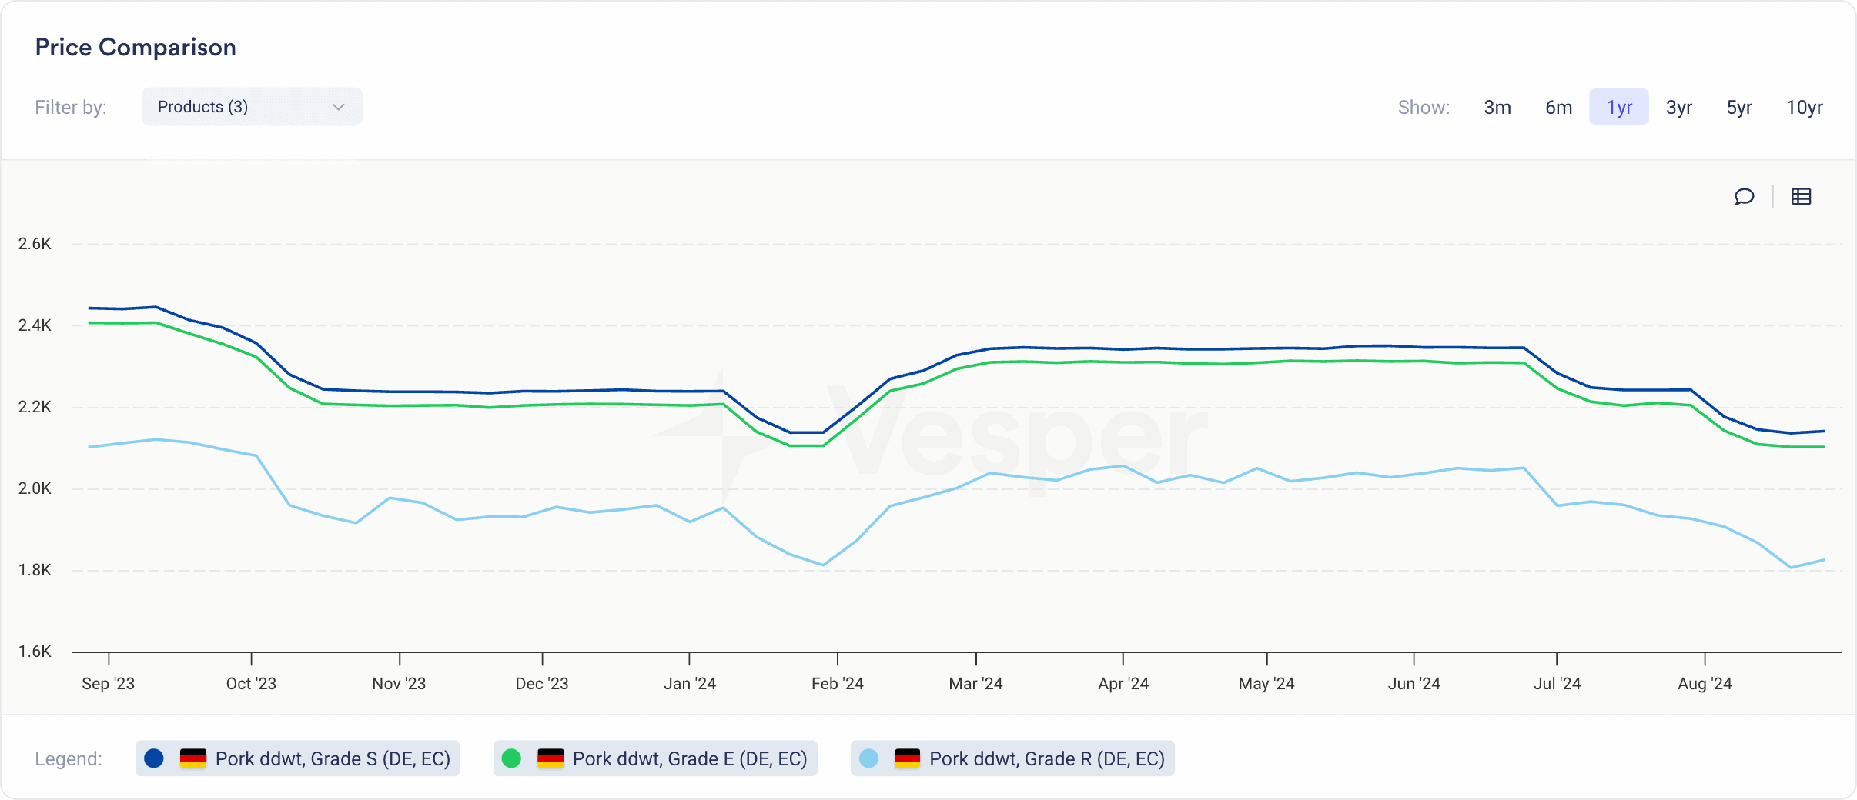The width and height of the screenshot is (1857, 800).
Task: Select the 1yr time range
Action: coord(1619,107)
